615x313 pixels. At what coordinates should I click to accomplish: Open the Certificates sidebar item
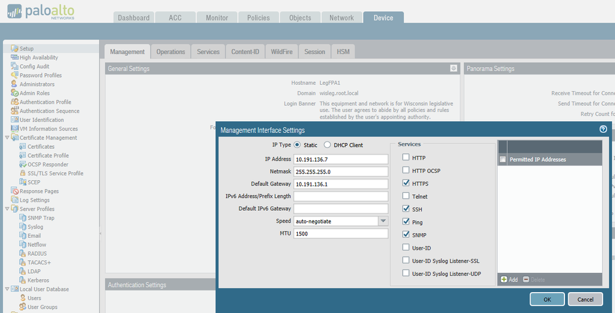click(41, 147)
